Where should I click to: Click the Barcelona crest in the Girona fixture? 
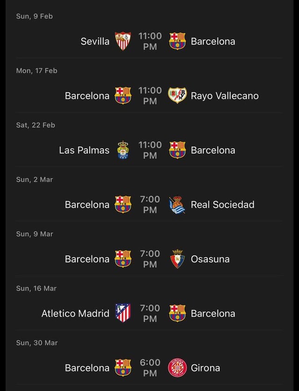123,368
